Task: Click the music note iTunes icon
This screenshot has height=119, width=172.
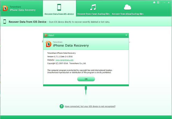Action: tap(93, 7)
